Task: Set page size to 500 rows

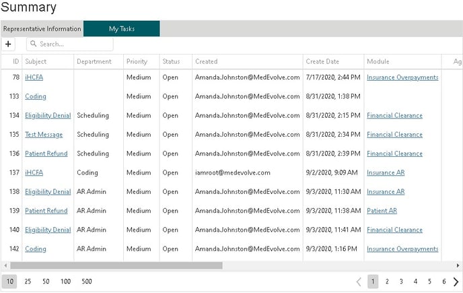Action: coord(87,282)
